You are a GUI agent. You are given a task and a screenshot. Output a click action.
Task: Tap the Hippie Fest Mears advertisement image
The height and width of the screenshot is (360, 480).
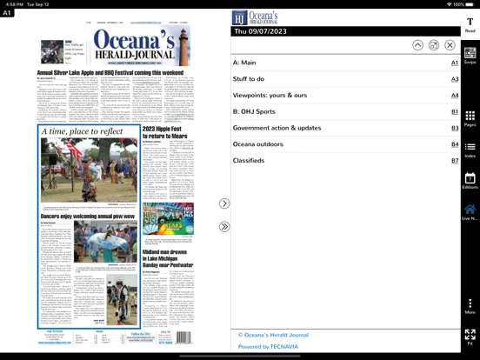(x=168, y=218)
